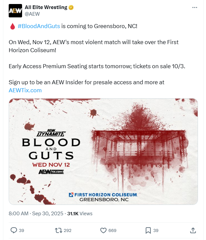The height and width of the screenshot is (240, 206).
Task: Bookmark this post
Action: (148, 230)
